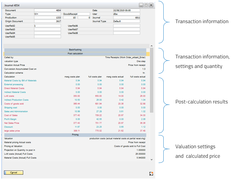Click the Pricing section header
This screenshot has width=231, height=180.
click(75, 135)
